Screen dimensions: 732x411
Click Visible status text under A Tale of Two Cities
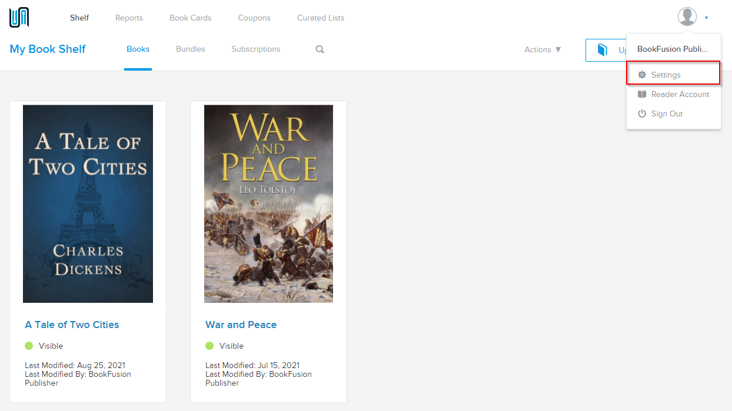click(51, 346)
